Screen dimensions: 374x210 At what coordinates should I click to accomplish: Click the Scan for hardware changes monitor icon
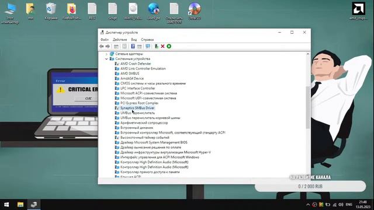148,46
